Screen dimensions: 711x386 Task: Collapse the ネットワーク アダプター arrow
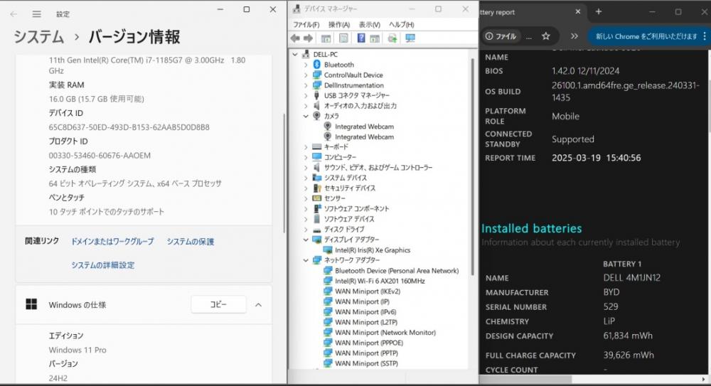(306, 260)
